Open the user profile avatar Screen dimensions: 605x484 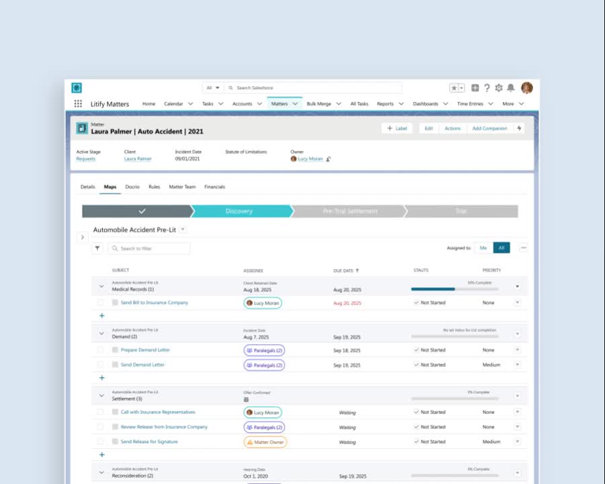tap(526, 88)
